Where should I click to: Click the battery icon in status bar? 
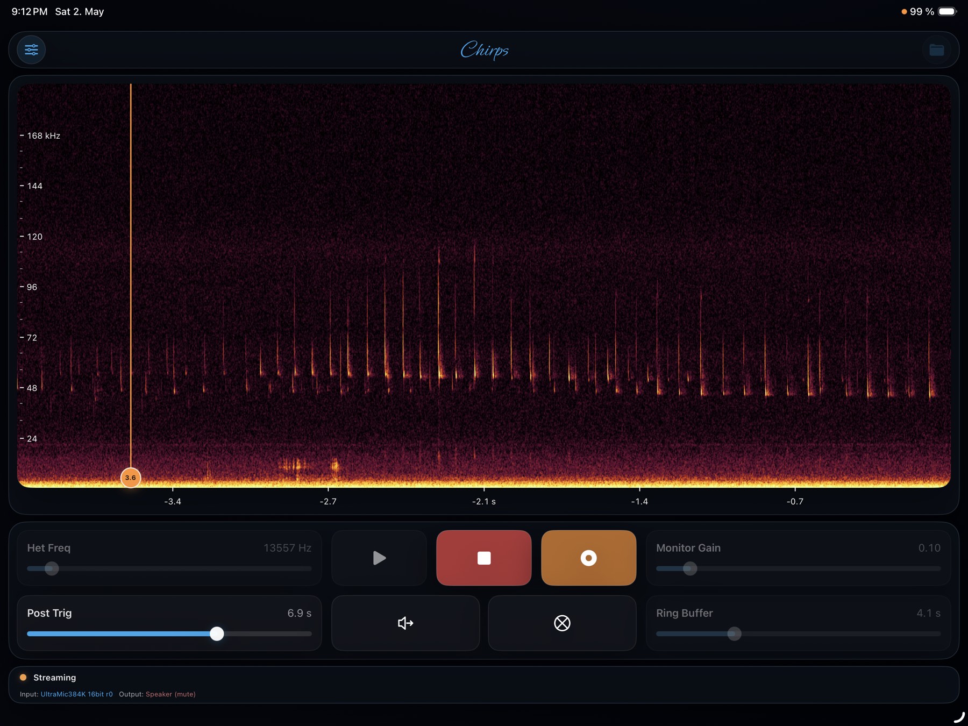click(948, 12)
